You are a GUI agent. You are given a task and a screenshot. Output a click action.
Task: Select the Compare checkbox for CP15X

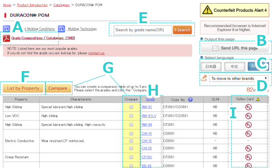[x=131, y=157]
